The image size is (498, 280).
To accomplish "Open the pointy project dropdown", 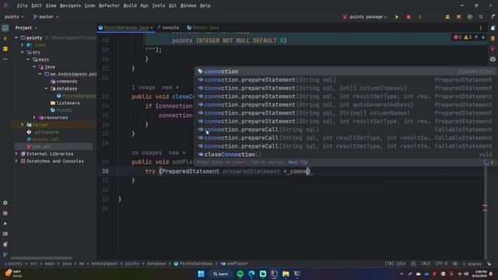I will (x=15, y=17).
